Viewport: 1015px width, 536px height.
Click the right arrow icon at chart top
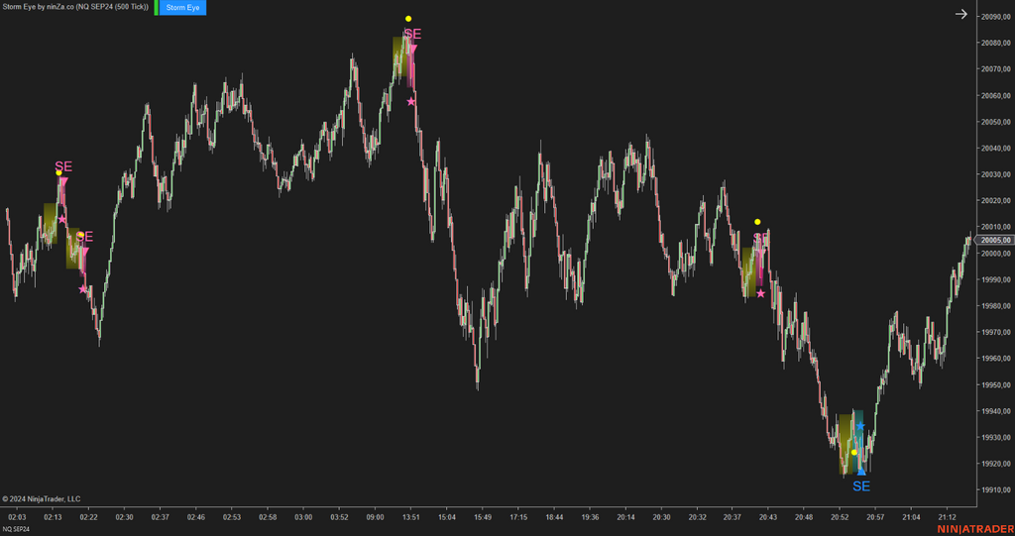(x=961, y=14)
